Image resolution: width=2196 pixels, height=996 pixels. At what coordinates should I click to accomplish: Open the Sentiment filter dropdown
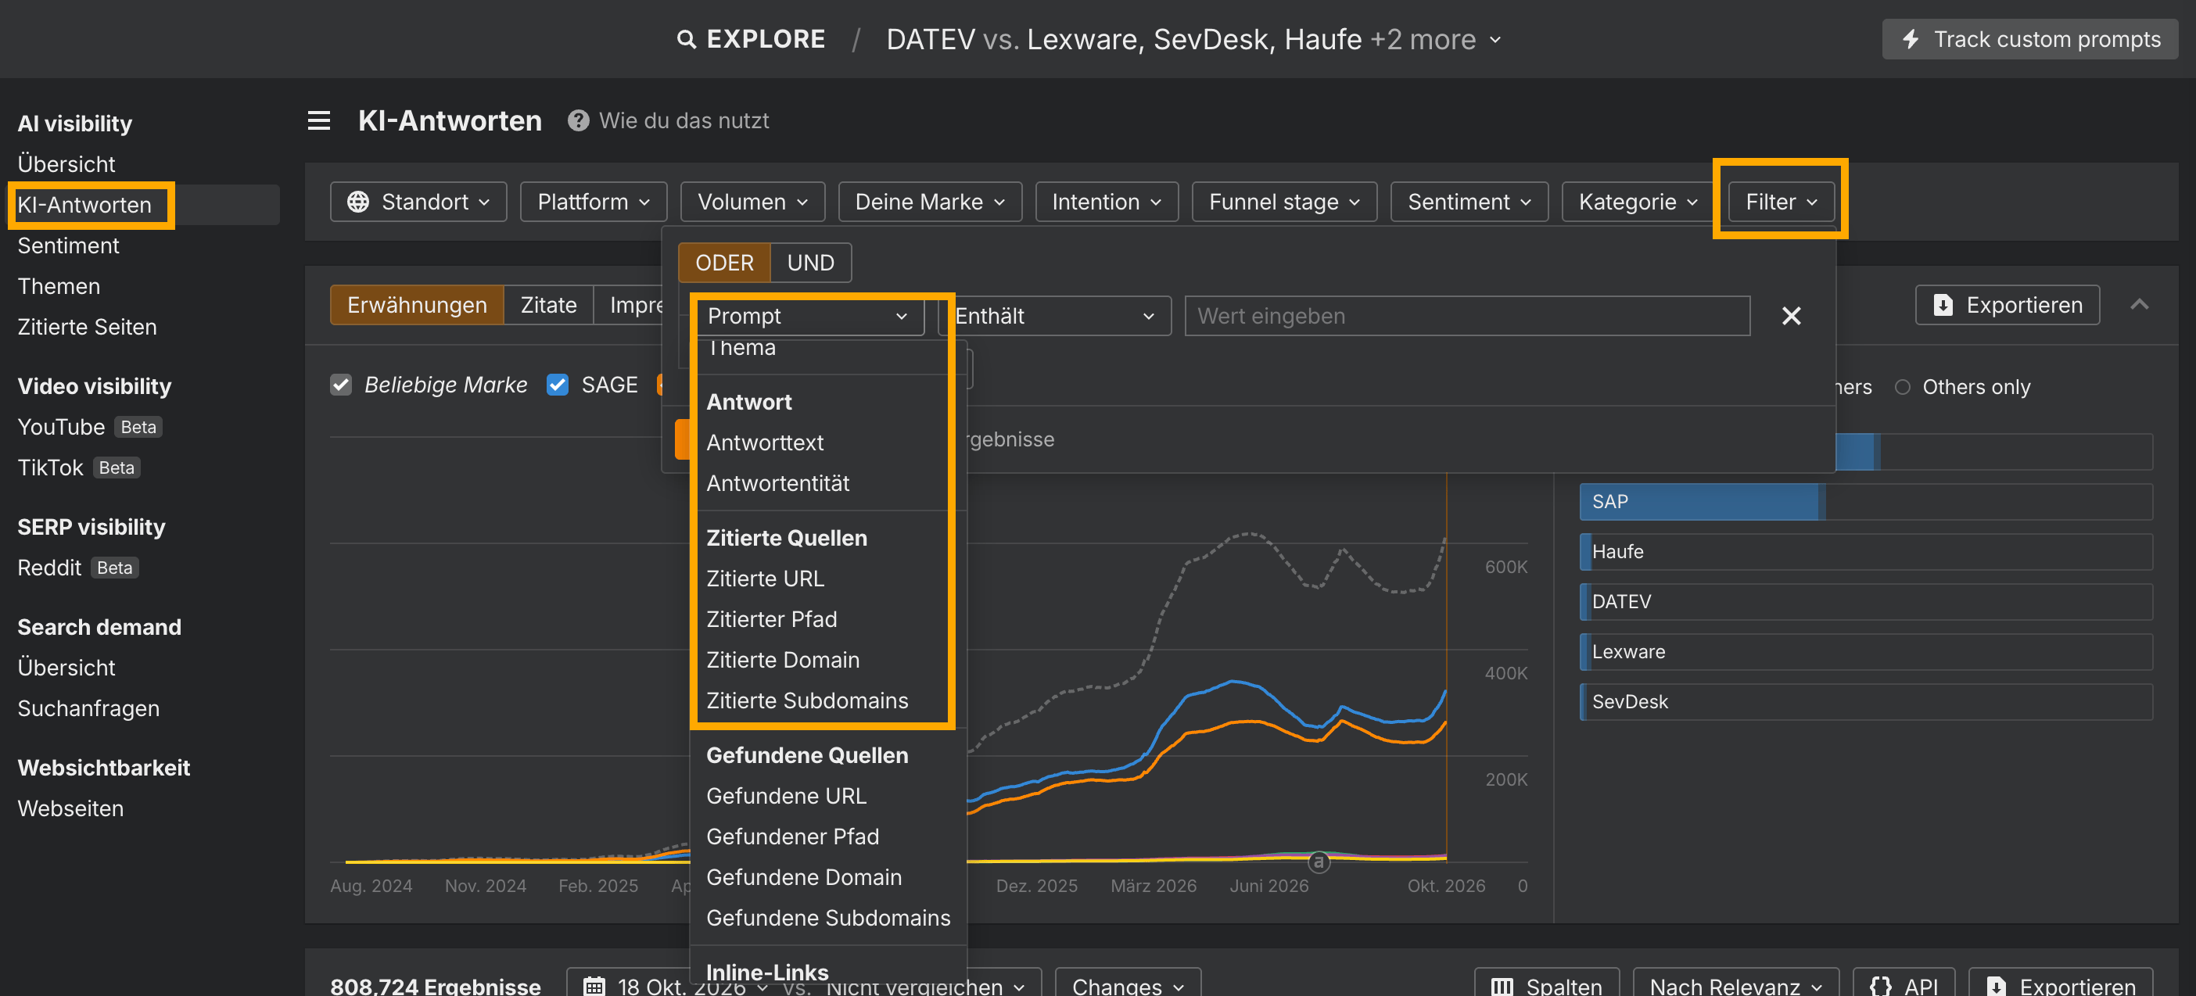(1469, 202)
